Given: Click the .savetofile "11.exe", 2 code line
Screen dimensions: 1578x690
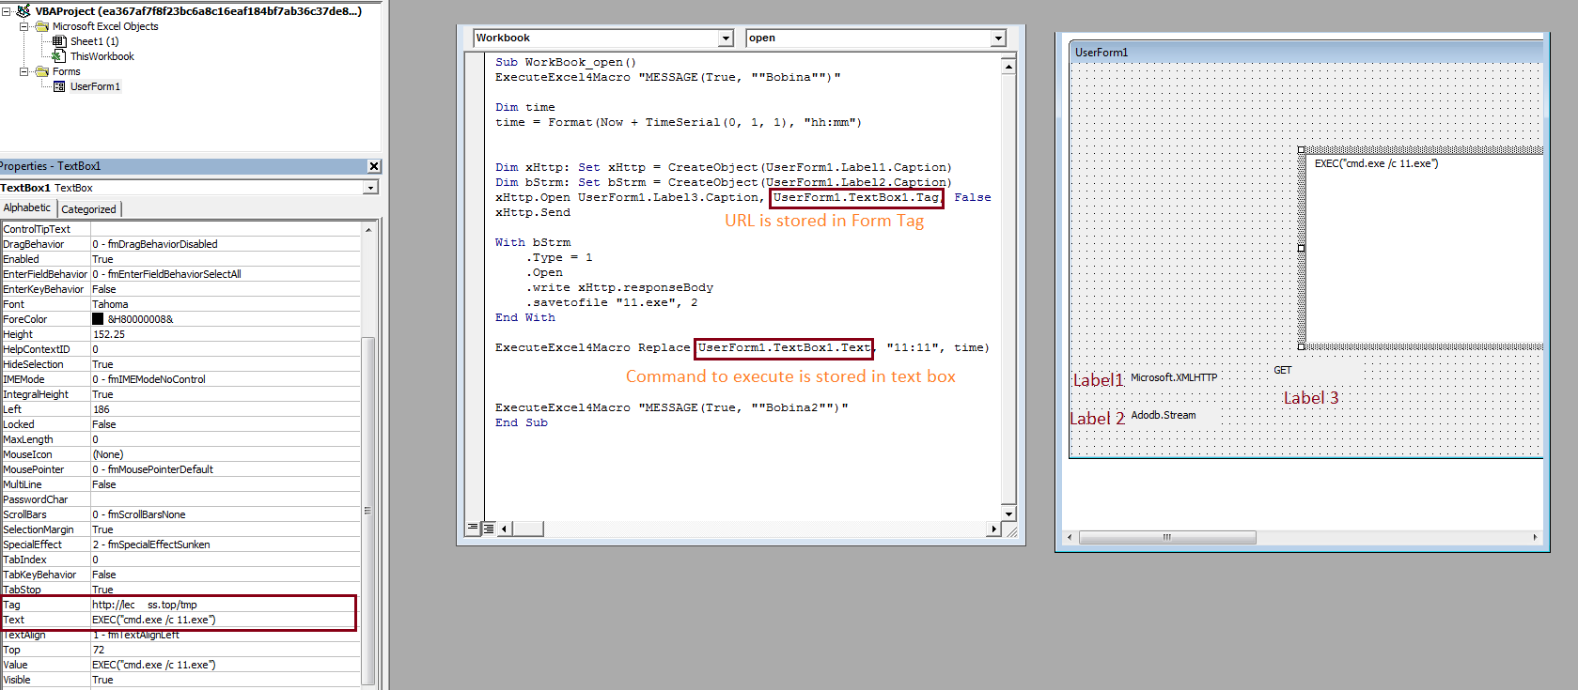Looking at the screenshot, I should (x=612, y=302).
